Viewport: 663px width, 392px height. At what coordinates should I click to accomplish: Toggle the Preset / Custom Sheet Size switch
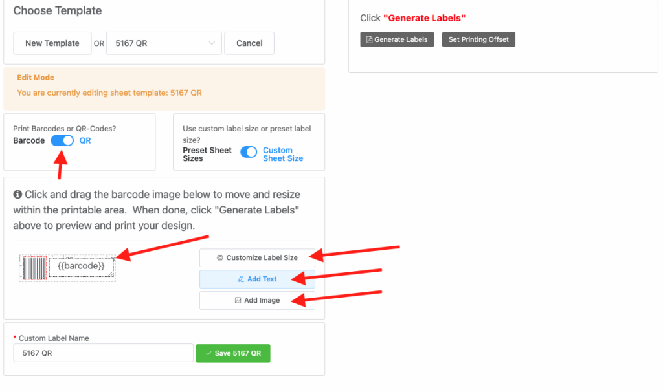click(x=249, y=152)
